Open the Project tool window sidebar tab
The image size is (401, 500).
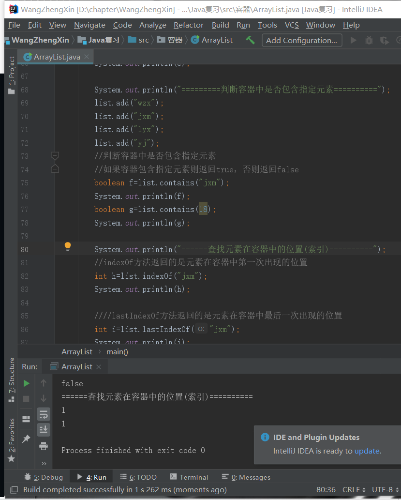pos(12,75)
